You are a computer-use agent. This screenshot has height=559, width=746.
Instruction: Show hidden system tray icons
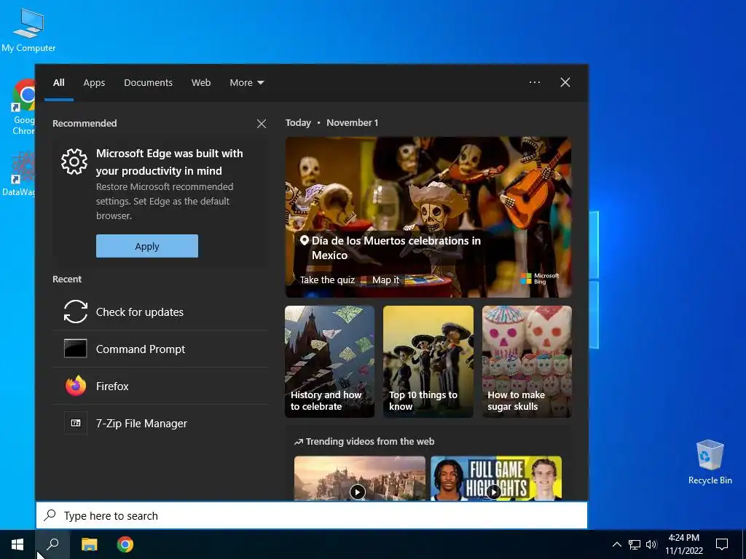click(616, 544)
